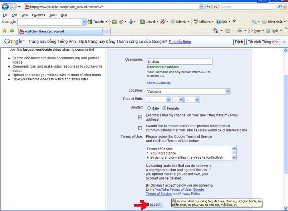Click the Sidewiki toolbar button
The width and height of the screenshot is (288, 211).
[178, 22]
